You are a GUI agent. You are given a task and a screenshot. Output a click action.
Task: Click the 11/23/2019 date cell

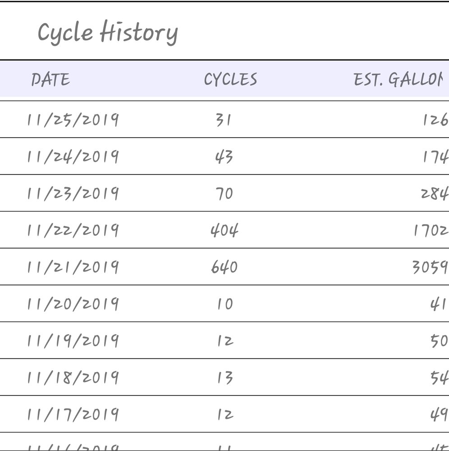click(73, 193)
